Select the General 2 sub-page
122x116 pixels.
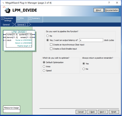tap(22, 25)
